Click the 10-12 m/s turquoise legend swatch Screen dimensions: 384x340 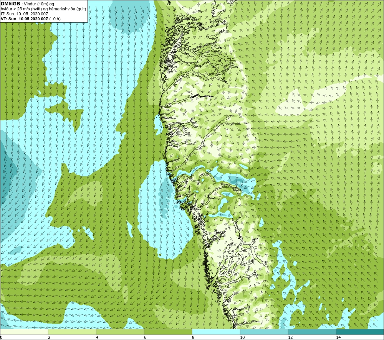tap(264, 332)
